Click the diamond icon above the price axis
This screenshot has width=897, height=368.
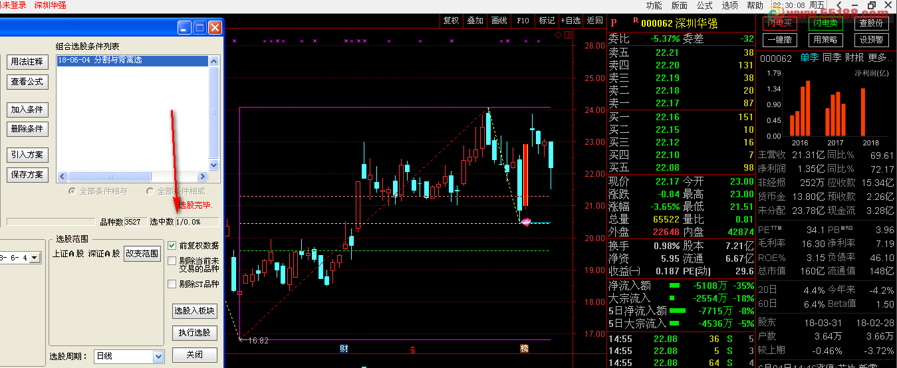click(x=559, y=35)
